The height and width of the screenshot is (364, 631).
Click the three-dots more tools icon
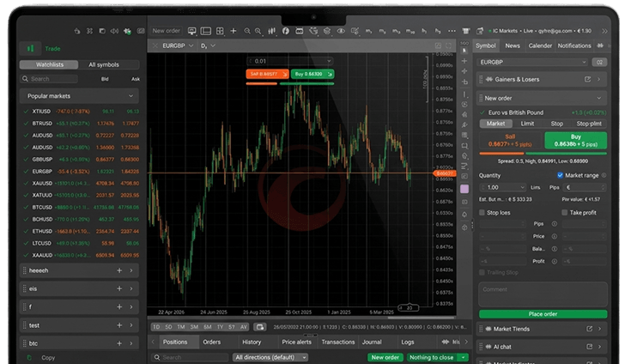click(x=452, y=31)
